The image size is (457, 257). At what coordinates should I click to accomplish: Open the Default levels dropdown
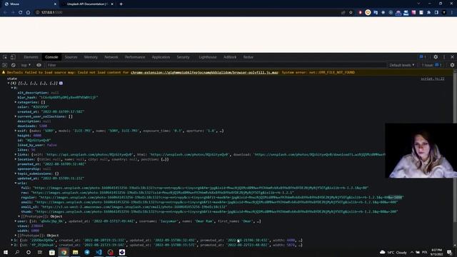(x=402, y=65)
